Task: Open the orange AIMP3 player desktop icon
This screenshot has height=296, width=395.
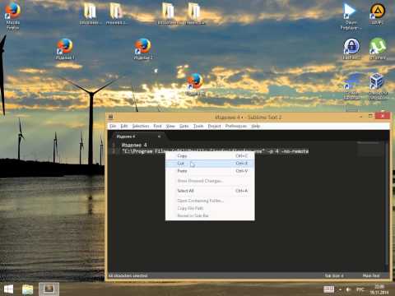Action: click(x=378, y=14)
